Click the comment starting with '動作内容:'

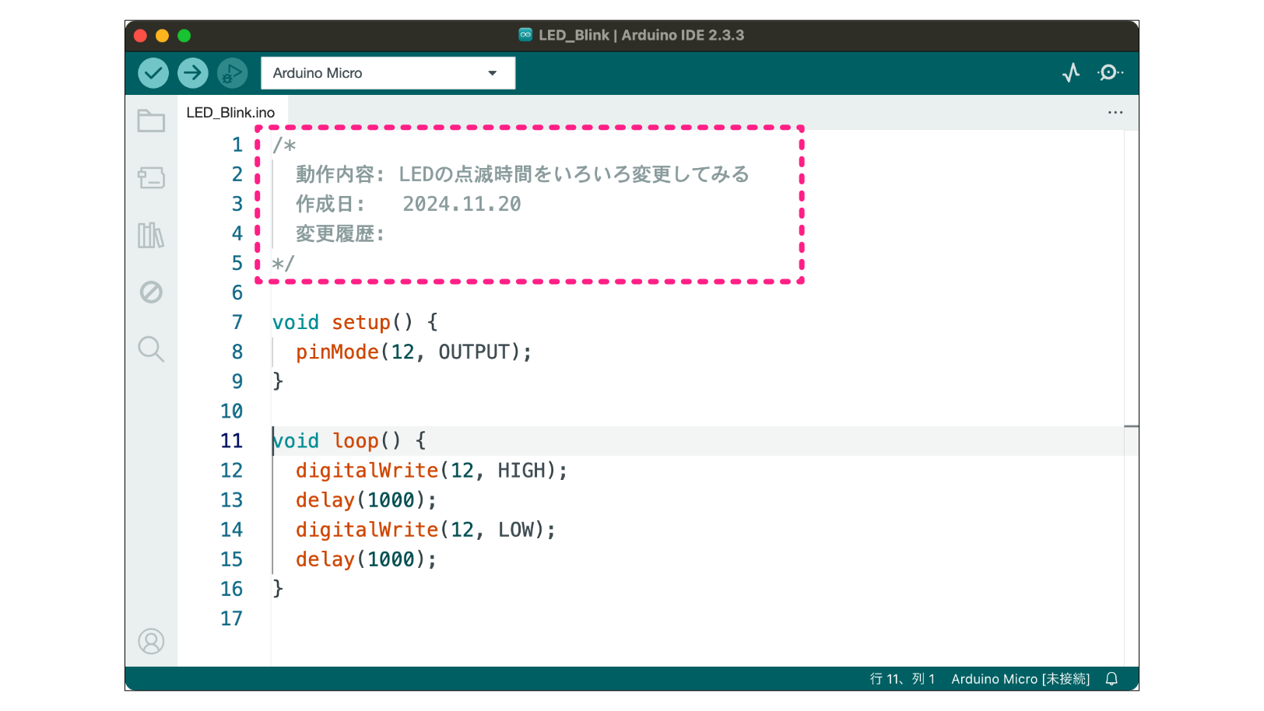click(x=522, y=174)
